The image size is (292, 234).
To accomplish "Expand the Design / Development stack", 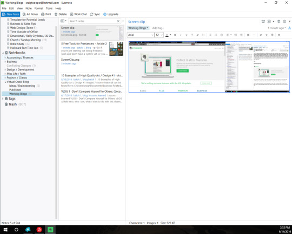I will coord(5,70).
